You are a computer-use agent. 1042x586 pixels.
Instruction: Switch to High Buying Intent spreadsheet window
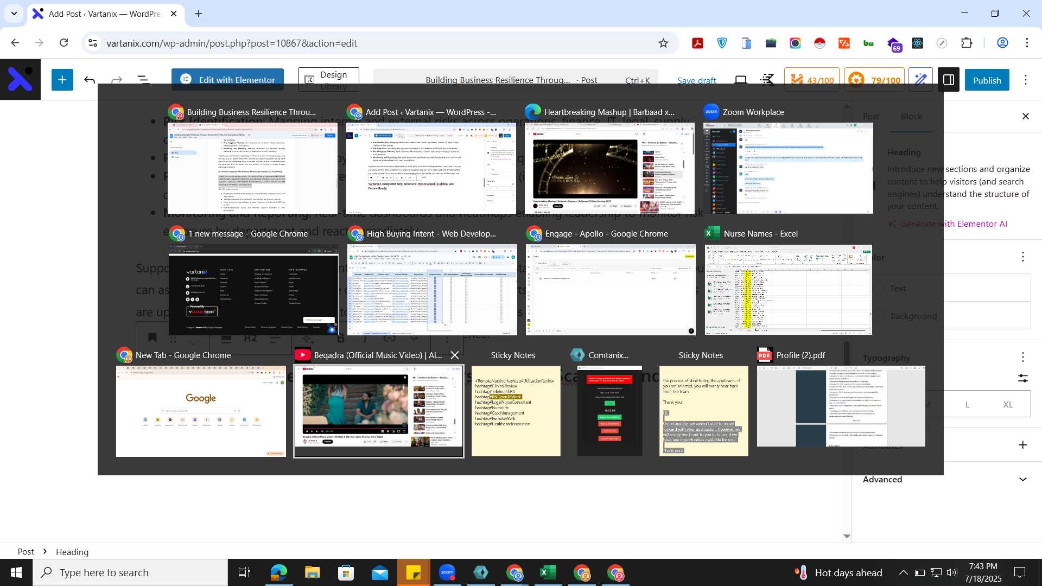pos(432,290)
